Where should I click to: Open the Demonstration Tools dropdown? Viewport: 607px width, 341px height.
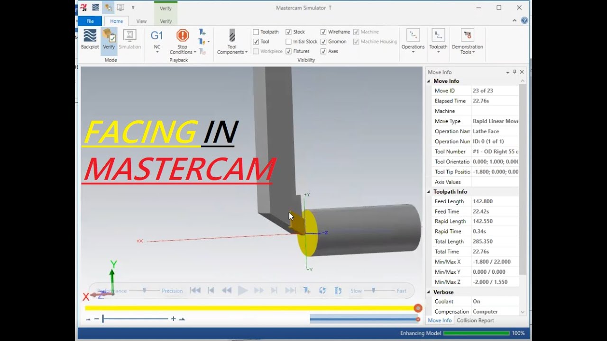[x=467, y=42]
